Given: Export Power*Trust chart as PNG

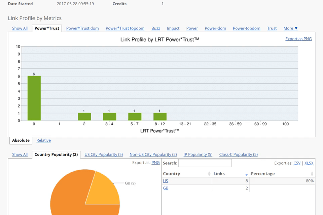Looking at the screenshot, I should 298,39.
